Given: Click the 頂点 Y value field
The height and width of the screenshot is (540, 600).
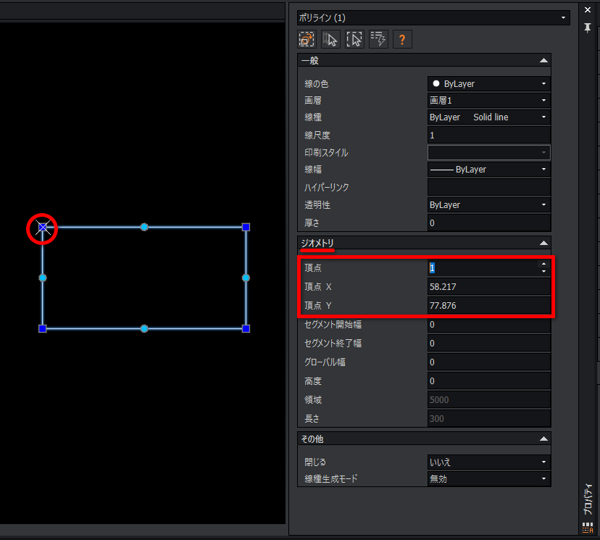Looking at the screenshot, I should pos(488,305).
